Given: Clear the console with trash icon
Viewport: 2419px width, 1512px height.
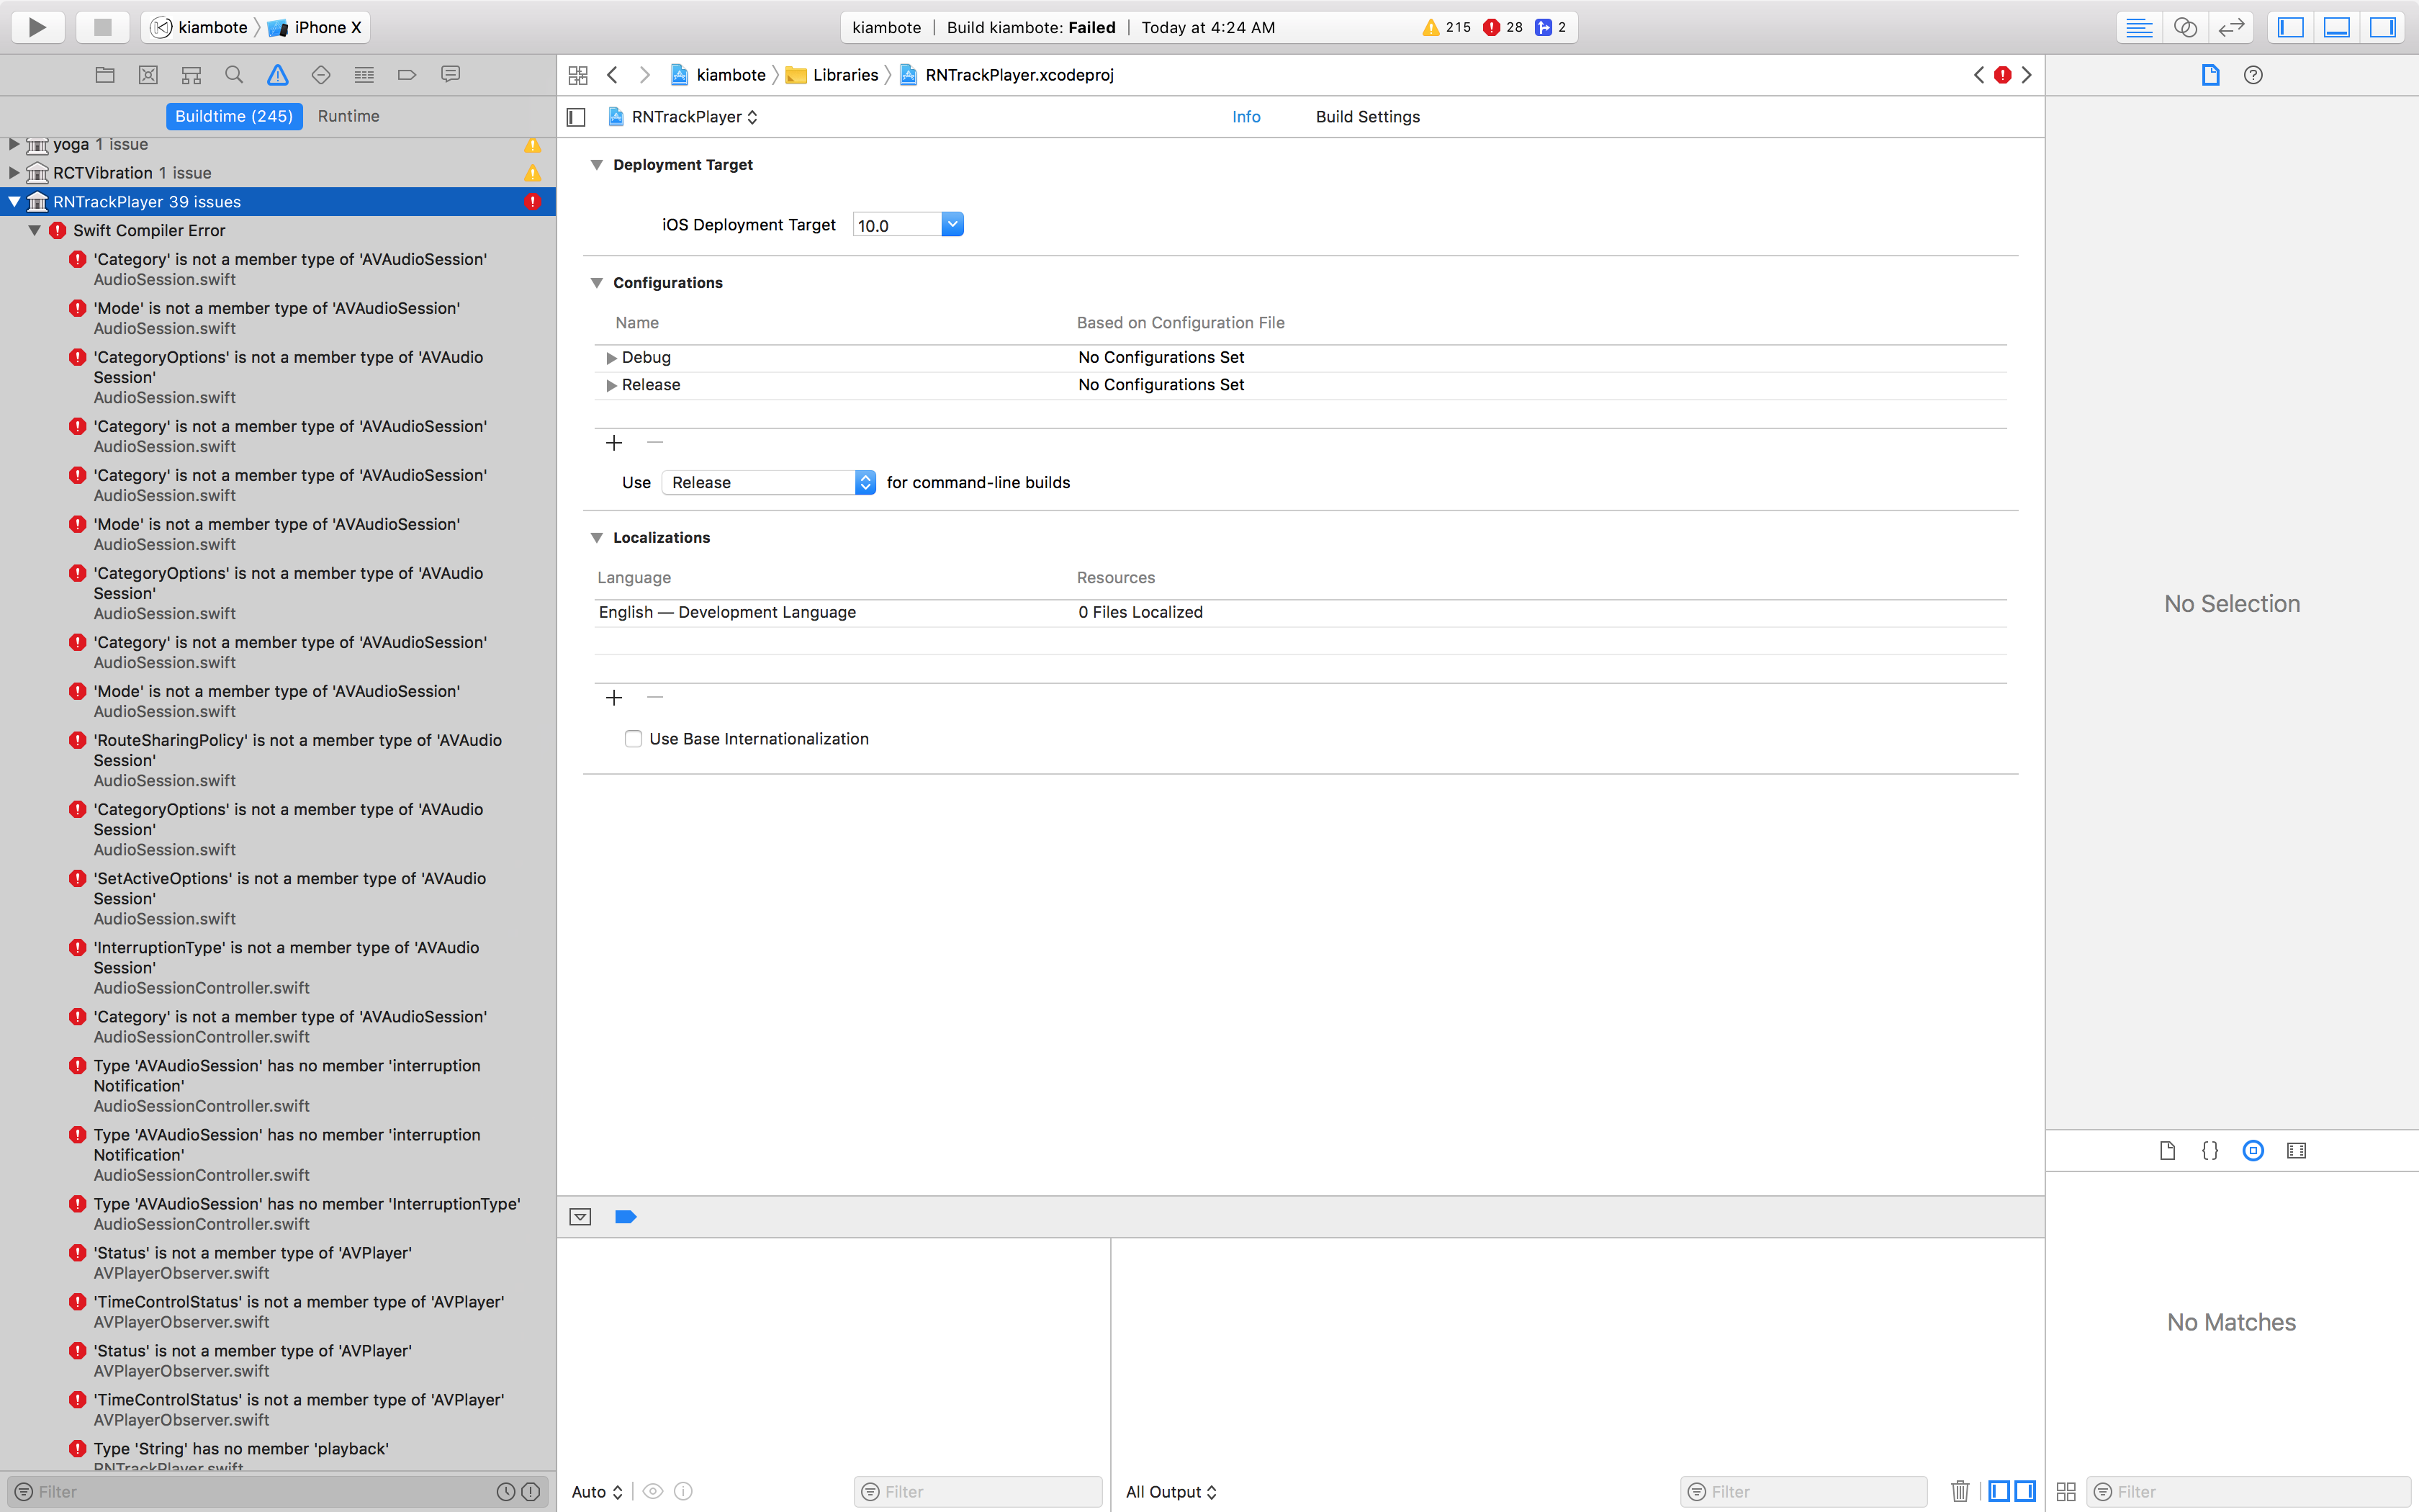Looking at the screenshot, I should point(1959,1490).
